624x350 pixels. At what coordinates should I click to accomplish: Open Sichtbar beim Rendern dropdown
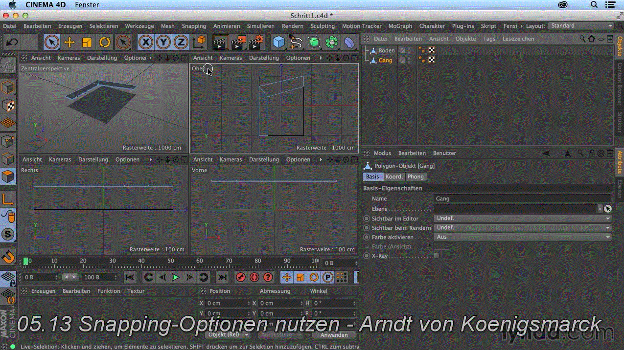pyautogui.click(x=523, y=228)
